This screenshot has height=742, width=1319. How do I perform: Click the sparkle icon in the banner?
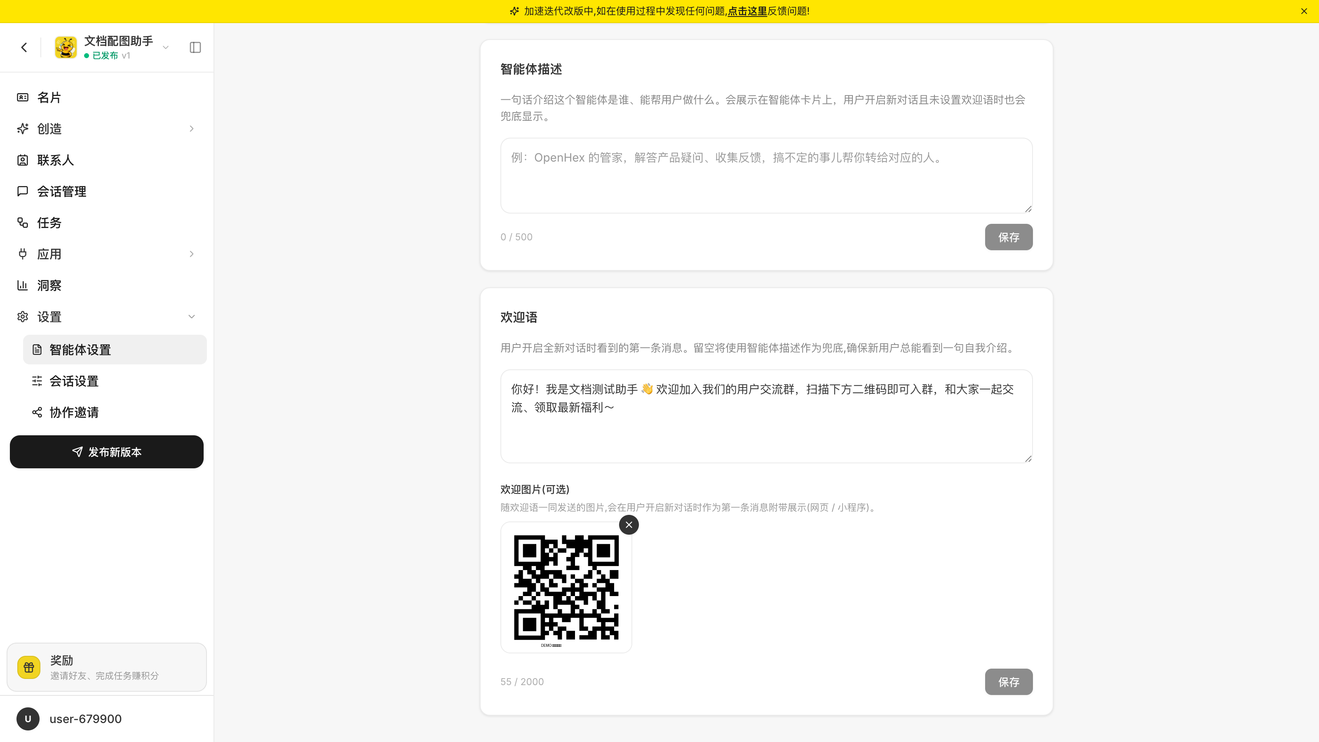pos(514,11)
